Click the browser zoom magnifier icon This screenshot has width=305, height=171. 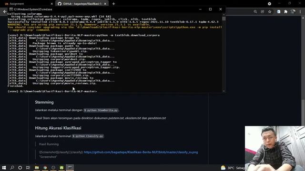(255, 12)
